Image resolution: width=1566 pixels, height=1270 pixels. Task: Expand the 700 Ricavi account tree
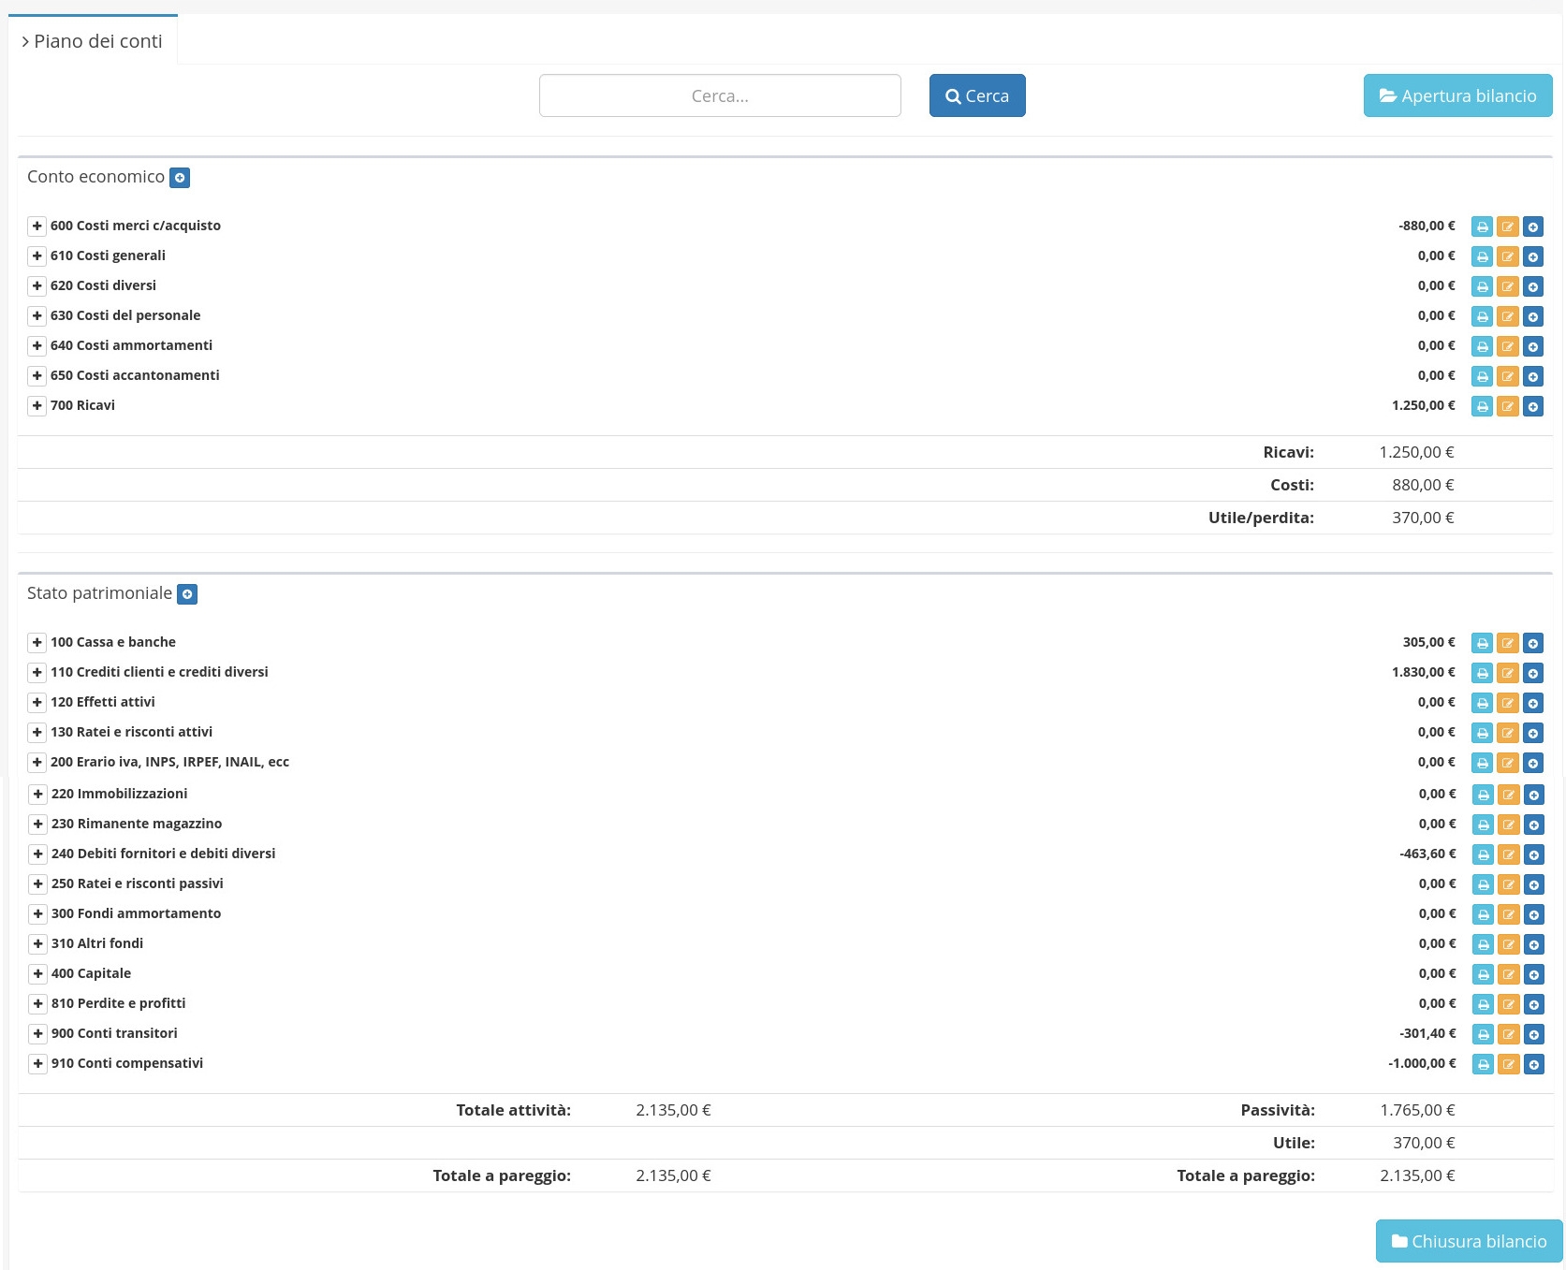click(x=37, y=405)
